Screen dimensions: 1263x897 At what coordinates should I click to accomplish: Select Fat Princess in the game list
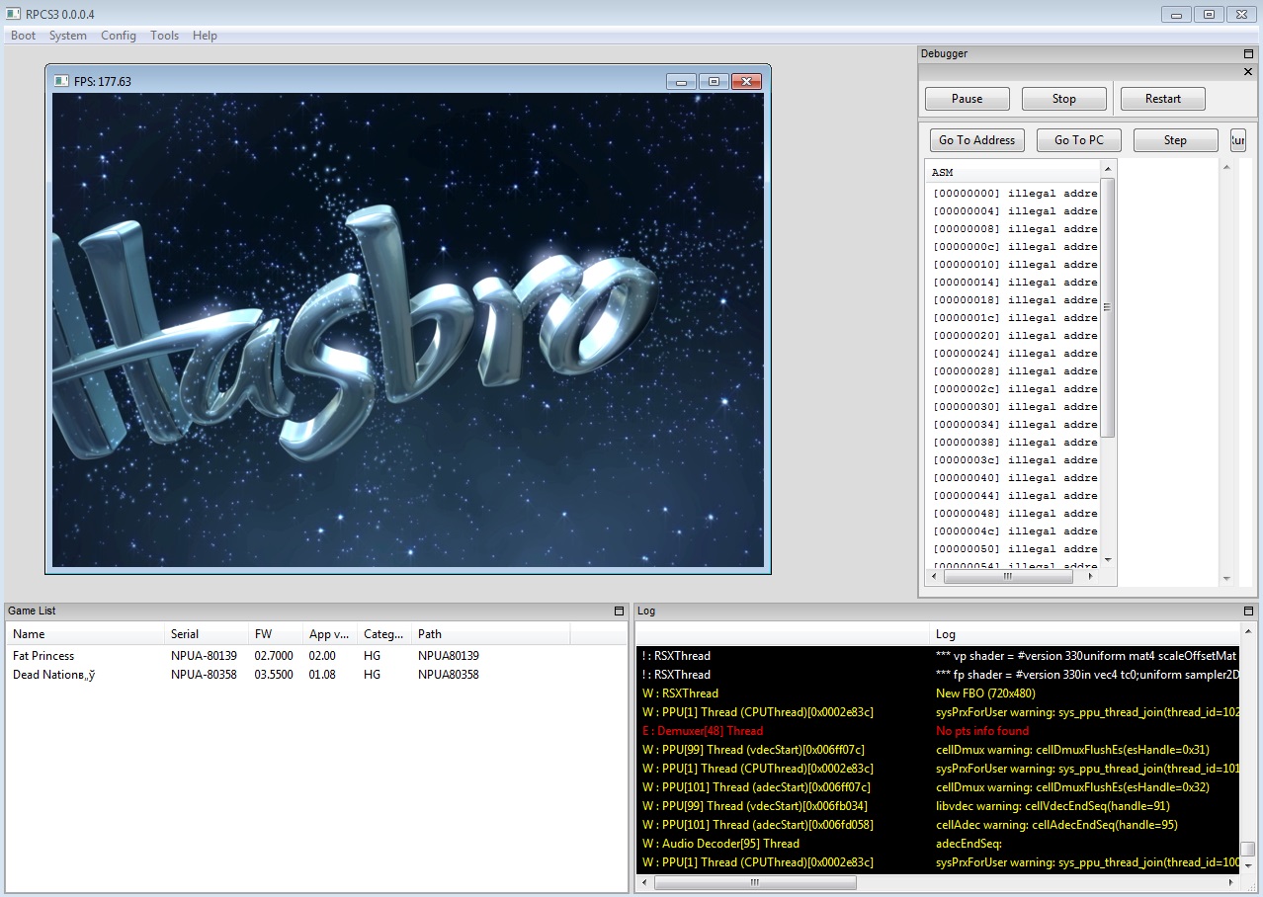43,656
